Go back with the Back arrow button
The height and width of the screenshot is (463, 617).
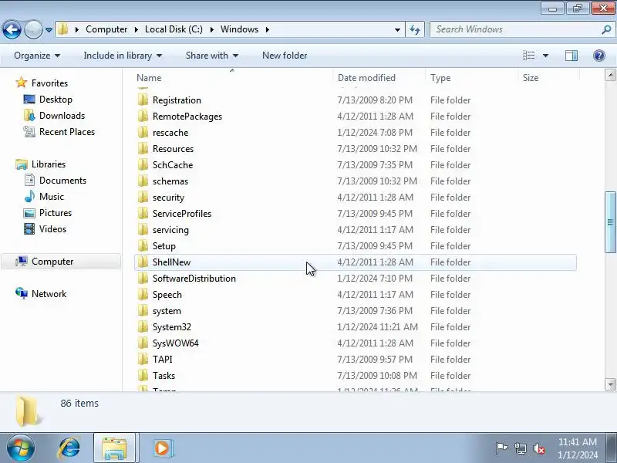12,29
